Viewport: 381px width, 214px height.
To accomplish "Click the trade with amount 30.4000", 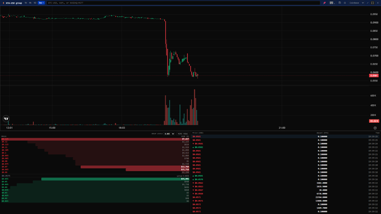I will pos(286,190).
